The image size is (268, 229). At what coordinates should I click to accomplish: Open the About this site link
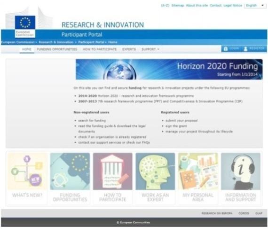click(x=197, y=5)
